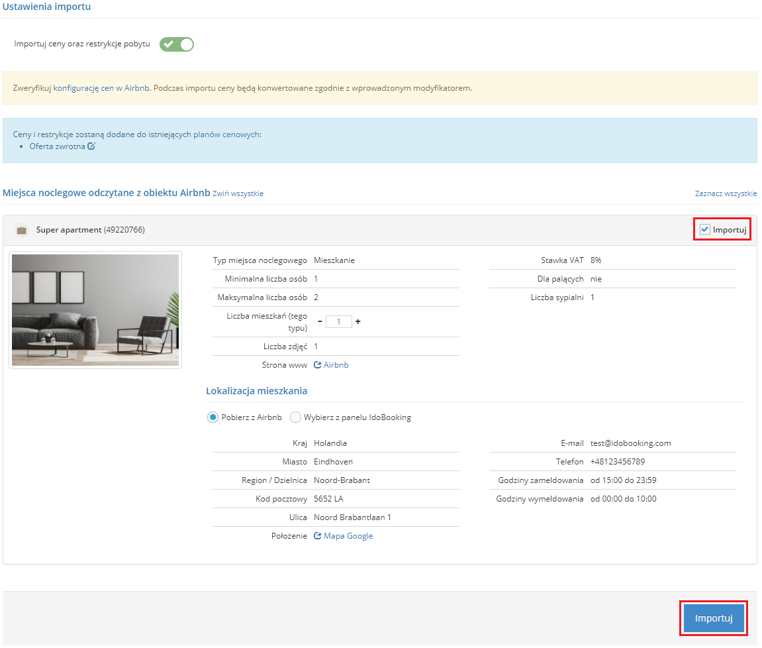The image size is (762, 648).
Task: Click the external link icon next to Airbnb
Action: (317, 365)
